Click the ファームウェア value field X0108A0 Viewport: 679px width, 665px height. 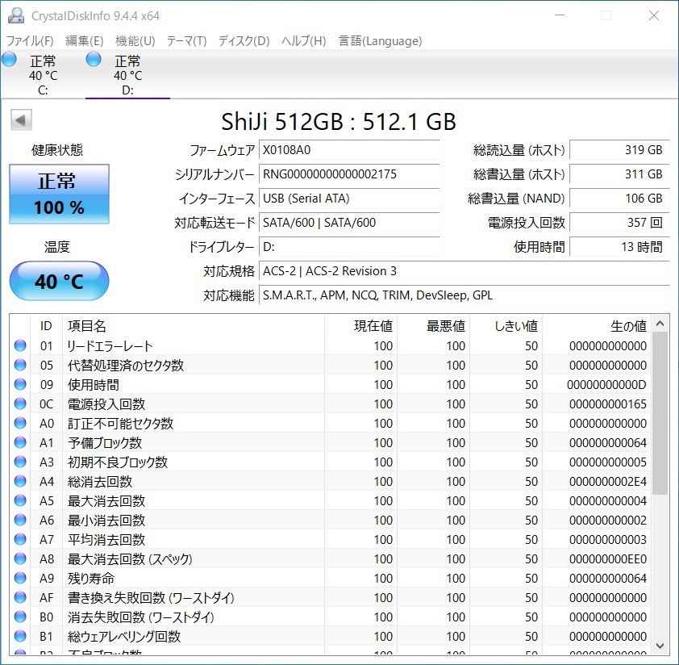(x=349, y=149)
